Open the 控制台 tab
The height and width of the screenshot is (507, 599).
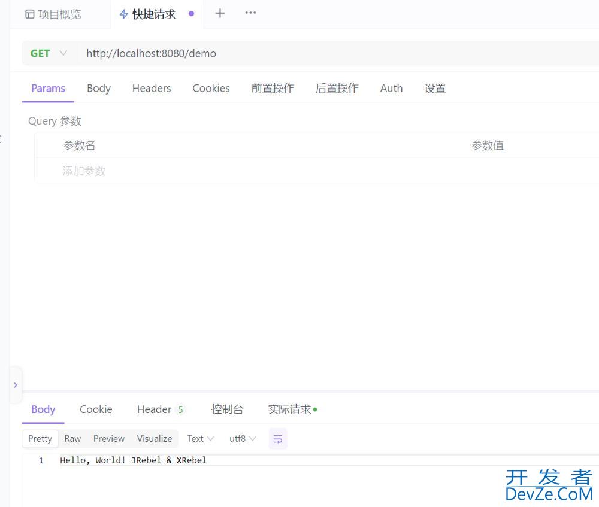pyautogui.click(x=227, y=409)
